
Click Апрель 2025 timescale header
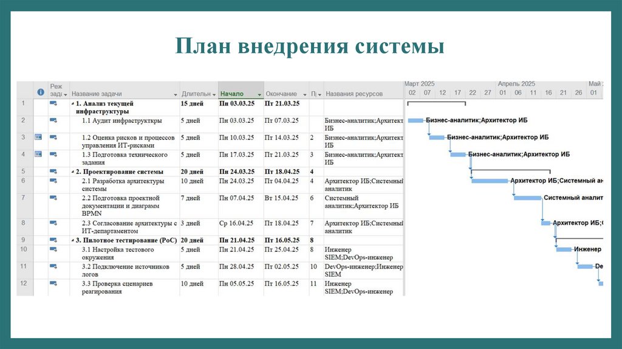click(516, 84)
